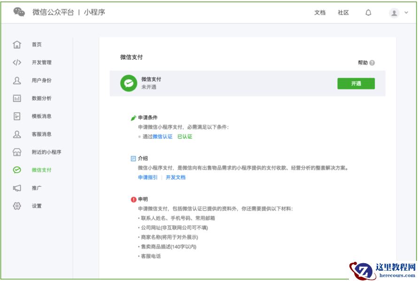Click the document icon for 模板消息
418x281 pixels.
click(x=17, y=116)
